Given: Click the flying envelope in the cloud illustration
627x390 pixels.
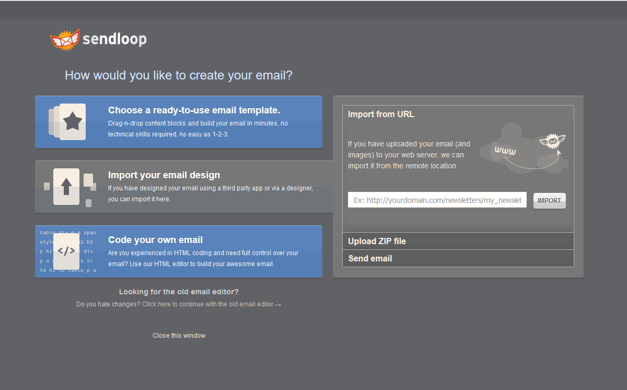Looking at the screenshot, I should pyautogui.click(x=552, y=141).
